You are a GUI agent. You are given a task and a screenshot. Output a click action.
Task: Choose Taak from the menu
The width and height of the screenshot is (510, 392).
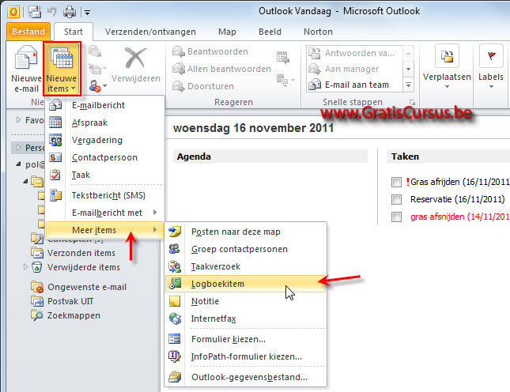[x=104, y=175]
